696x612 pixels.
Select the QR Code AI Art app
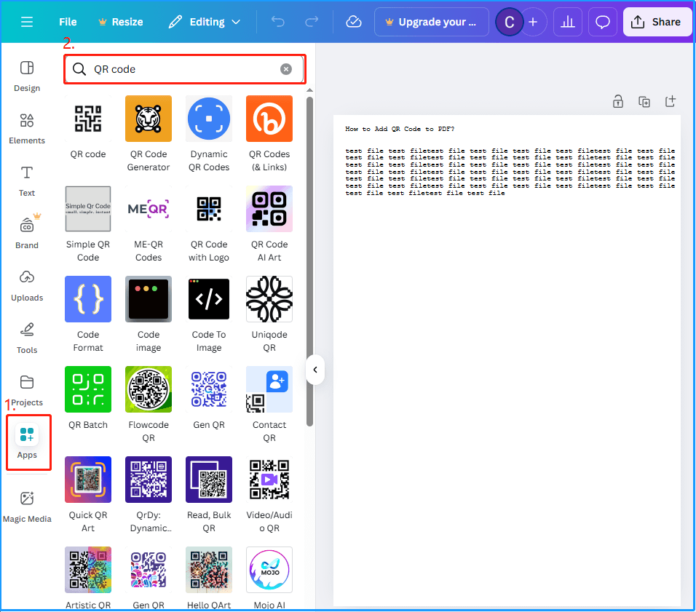[x=269, y=225]
